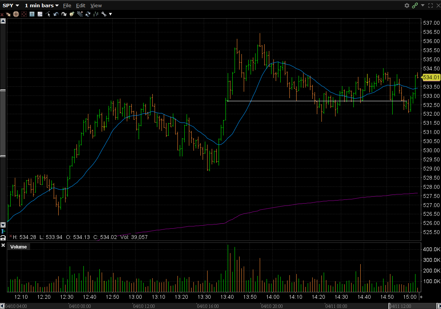The width and height of the screenshot is (441, 309).
Task: Click the bar chart type icon
Action: coord(96,14)
